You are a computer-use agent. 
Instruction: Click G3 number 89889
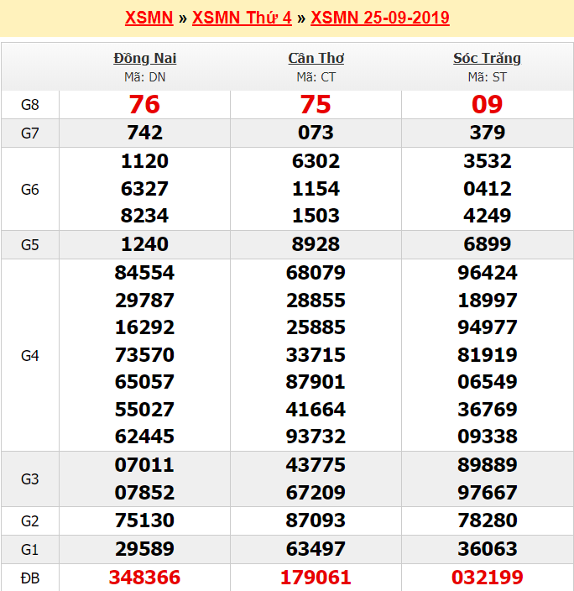pyautogui.click(x=487, y=465)
